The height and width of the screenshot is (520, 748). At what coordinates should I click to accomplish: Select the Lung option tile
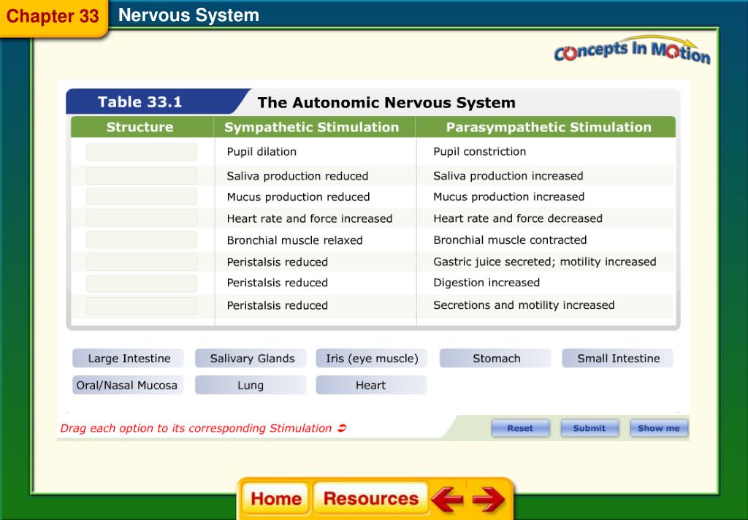pos(251,385)
